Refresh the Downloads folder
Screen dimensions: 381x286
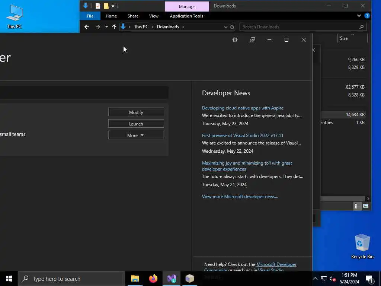(x=232, y=27)
